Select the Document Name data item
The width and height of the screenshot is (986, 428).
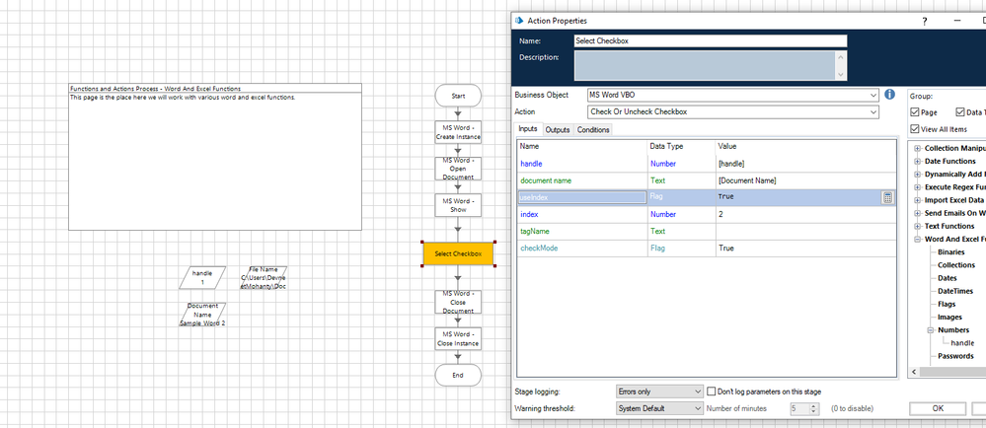pyautogui.click(x=202, y=314)
